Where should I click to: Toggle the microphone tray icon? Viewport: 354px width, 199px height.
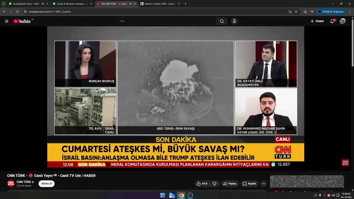pyautogui.click(x=320, y=195)
